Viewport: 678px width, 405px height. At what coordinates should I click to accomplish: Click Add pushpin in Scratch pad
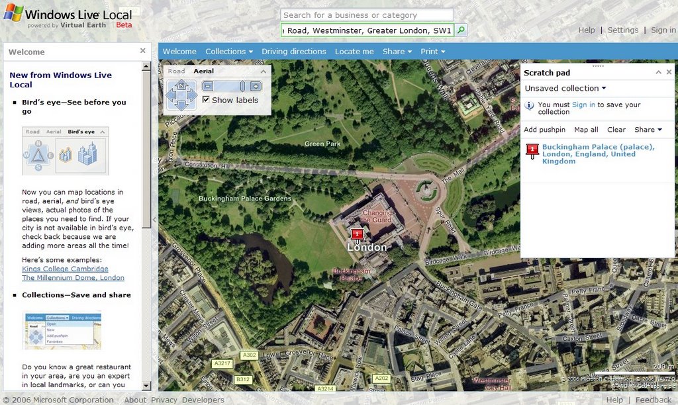coord(544,130)
